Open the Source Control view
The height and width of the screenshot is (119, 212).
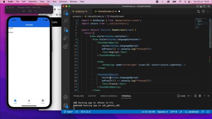click(x=66, y=29)
